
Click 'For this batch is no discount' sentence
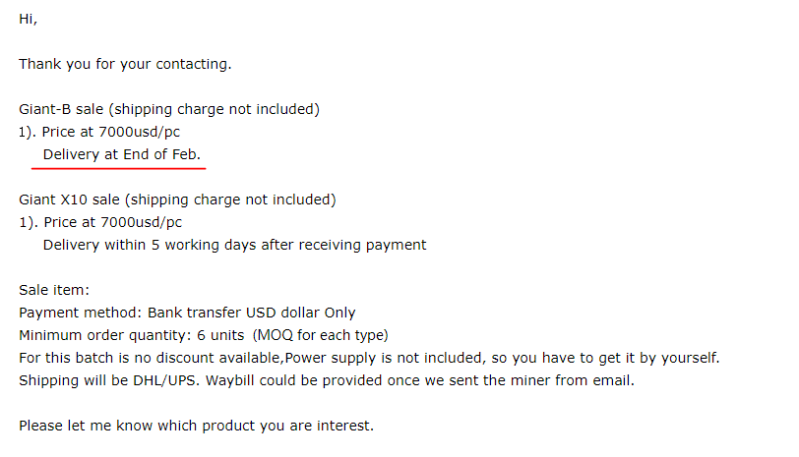(150, 358)
